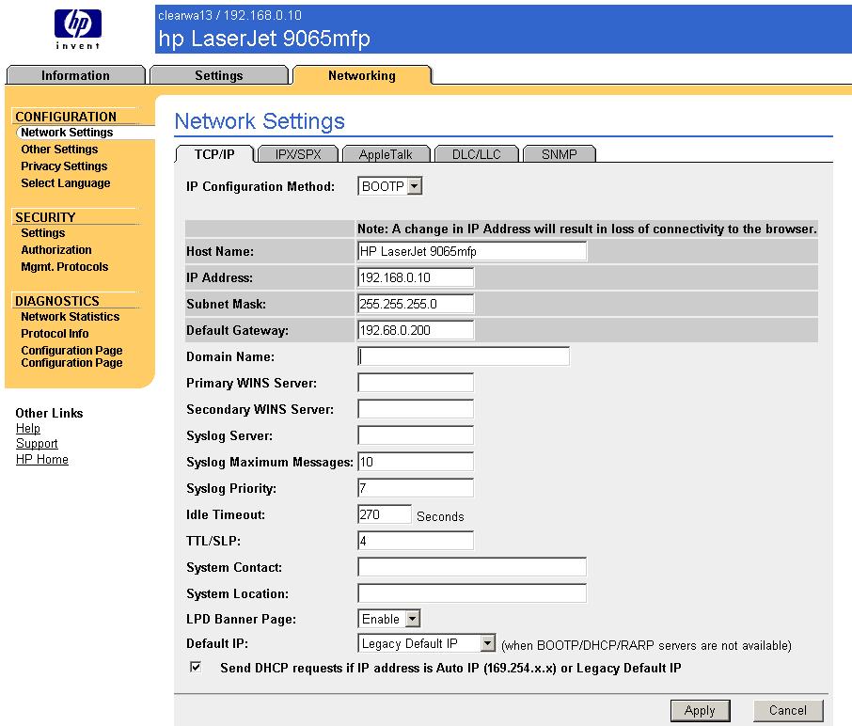Click the Apply button

coord(701,711)
